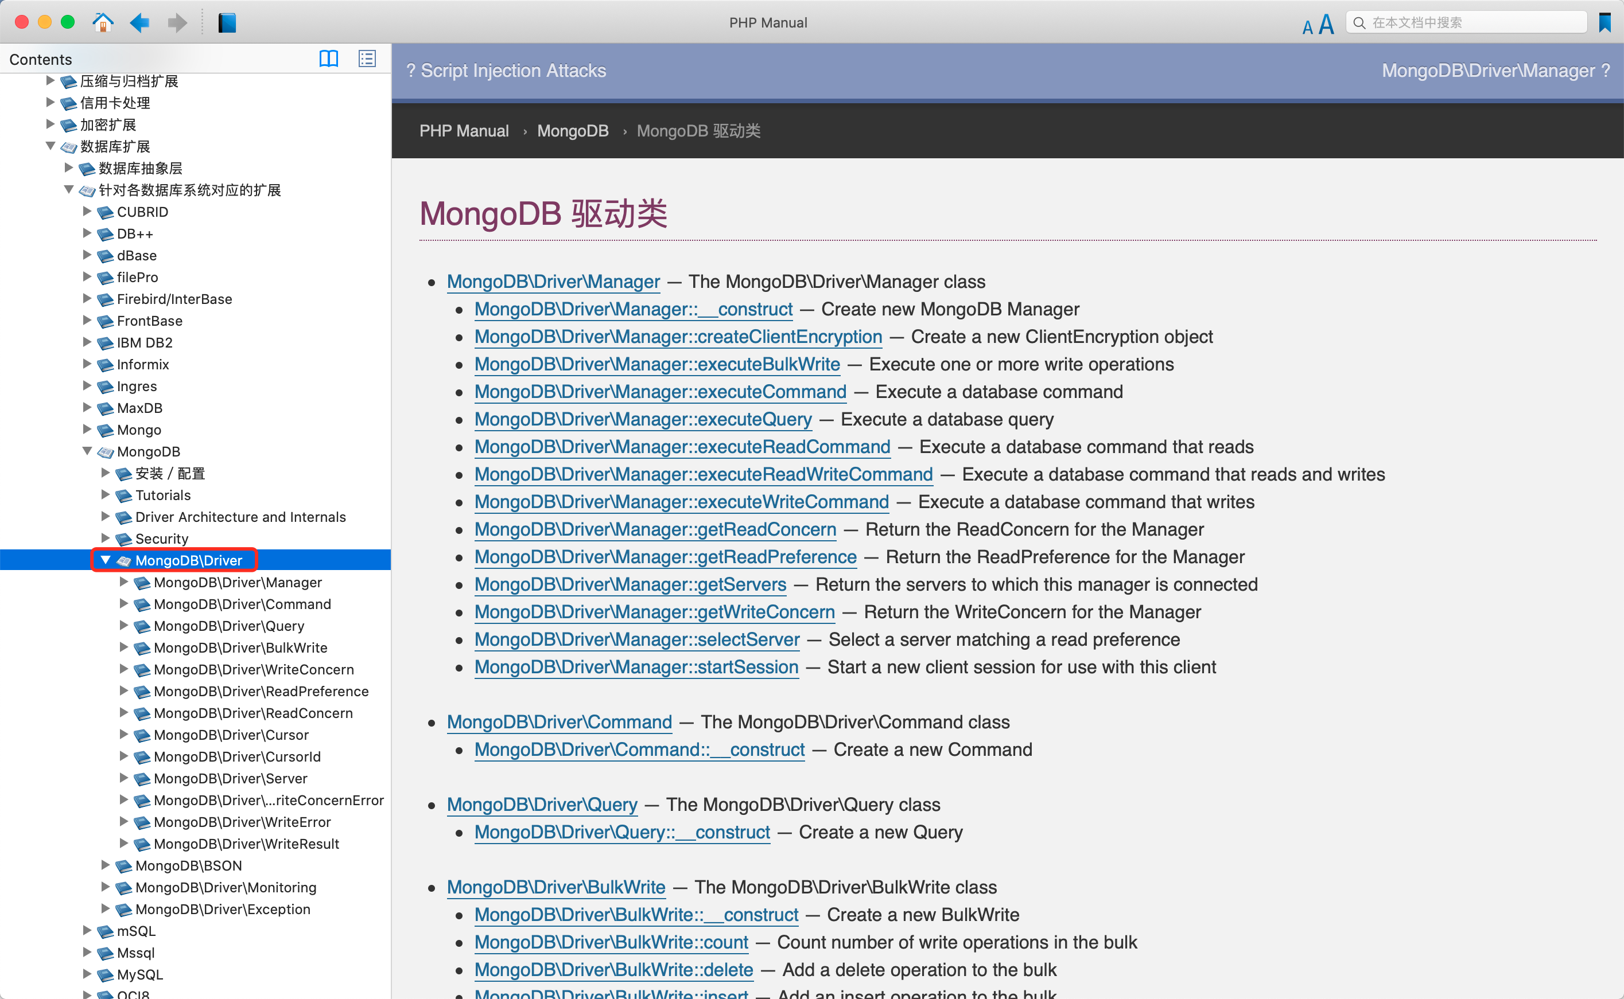Click the larger font size A
This screenshot has height=999, width=1624.
tap(1326, 24)
